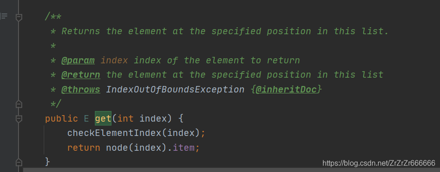Click fold marker beside the closing brace
This screenshot has height=172, width=440.
click(x=19, y=162)
